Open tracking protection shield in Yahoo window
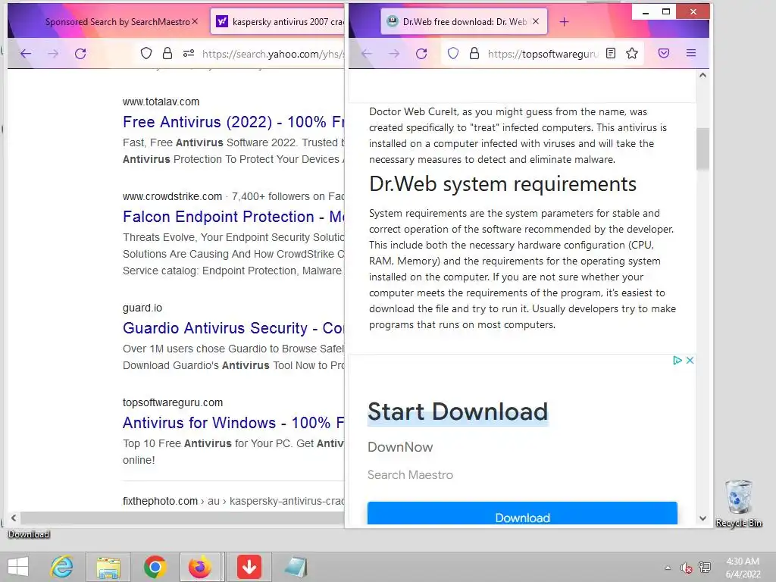 click(x=146, y=53)
